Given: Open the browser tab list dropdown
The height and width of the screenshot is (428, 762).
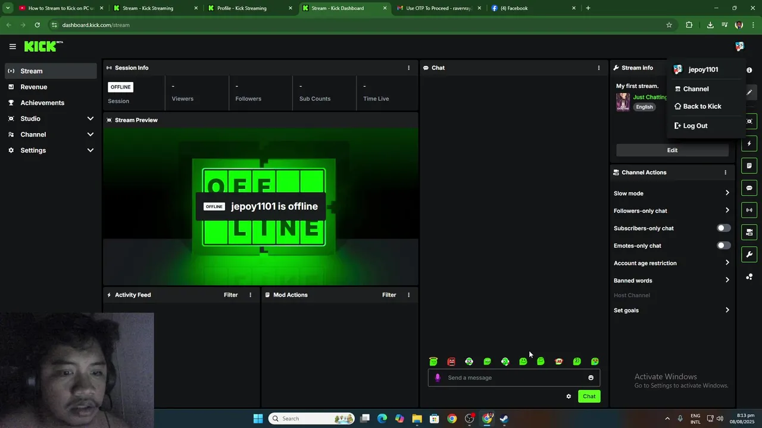Looking at the screenshot, I should point(8,8).
